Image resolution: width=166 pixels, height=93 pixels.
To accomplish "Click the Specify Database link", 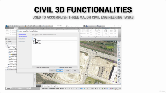I will pyautogui.click(x=22, y=34).
